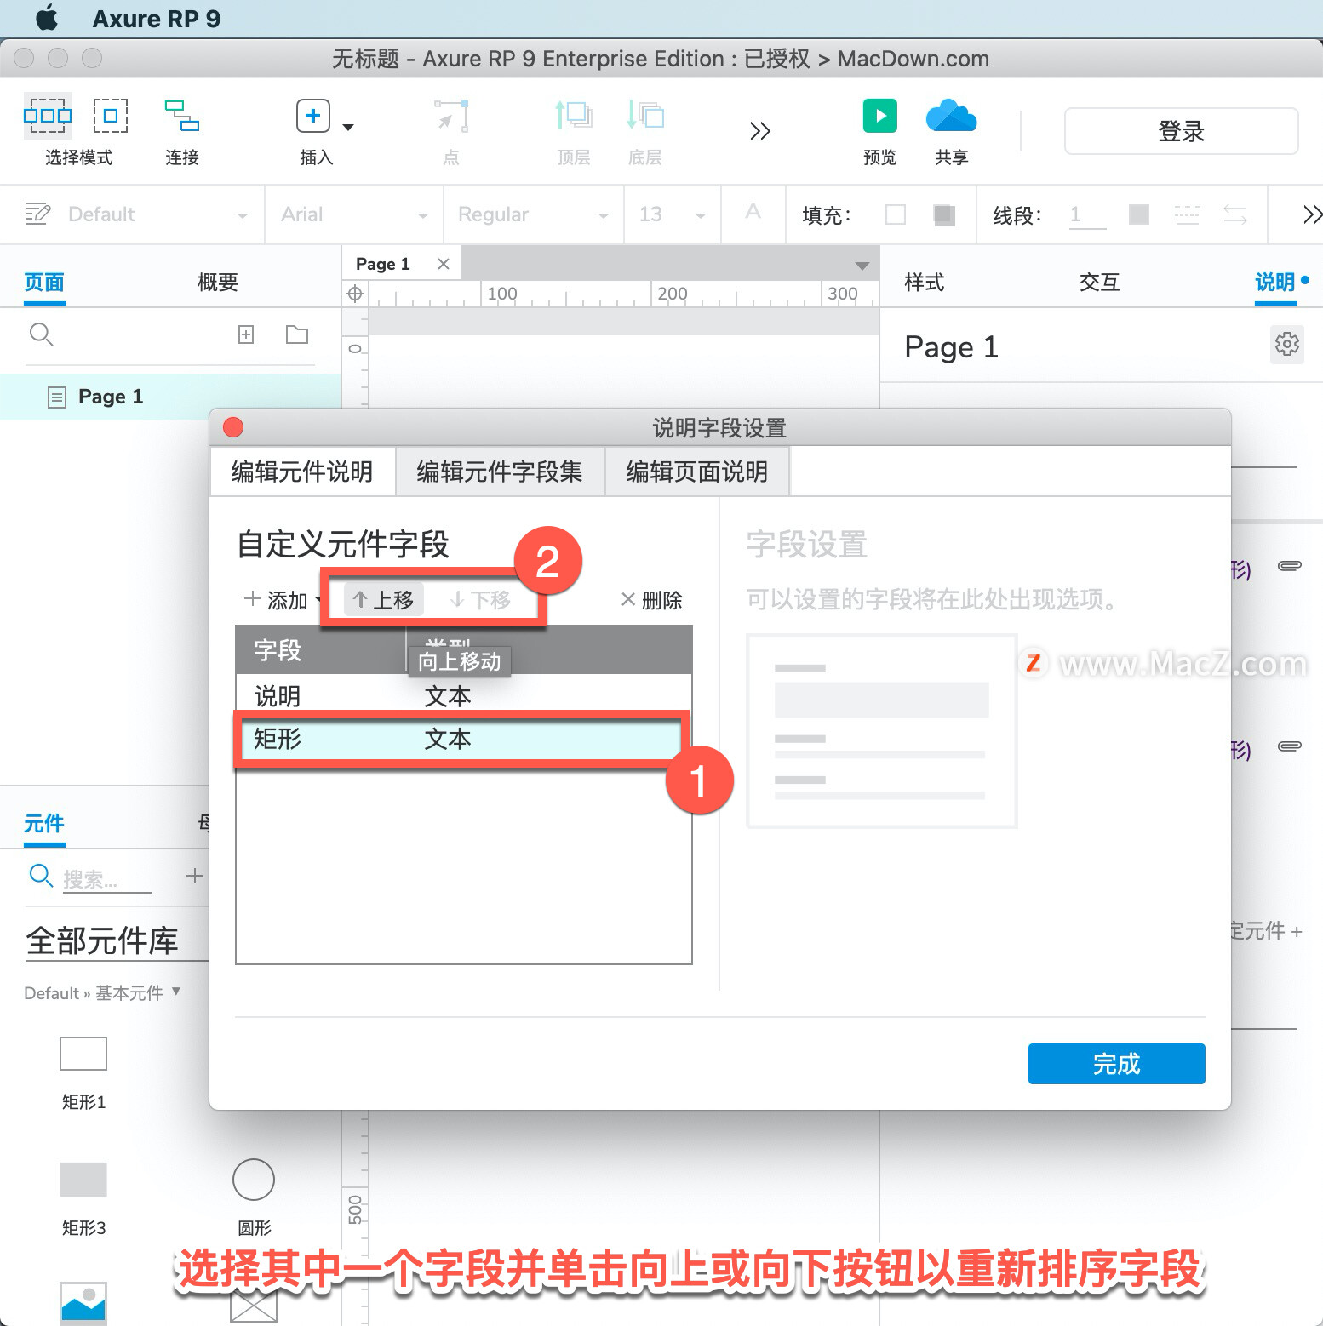Click the 点 point tool icon
This screenshot has width=1323, height=1326.
(451, 116)
